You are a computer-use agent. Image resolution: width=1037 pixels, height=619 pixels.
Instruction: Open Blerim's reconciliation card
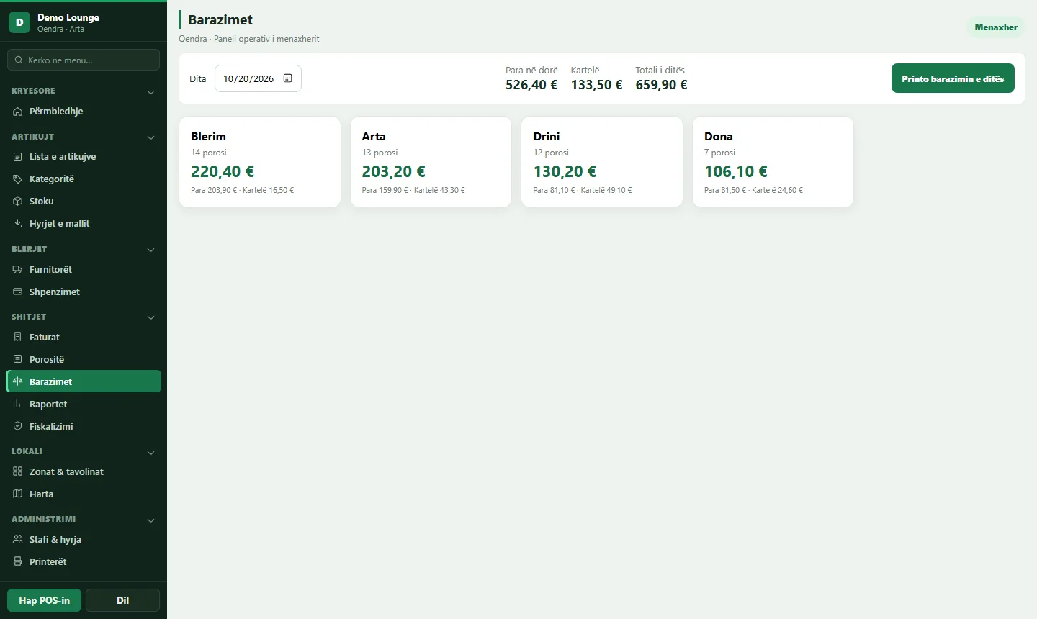pos(260,162)
